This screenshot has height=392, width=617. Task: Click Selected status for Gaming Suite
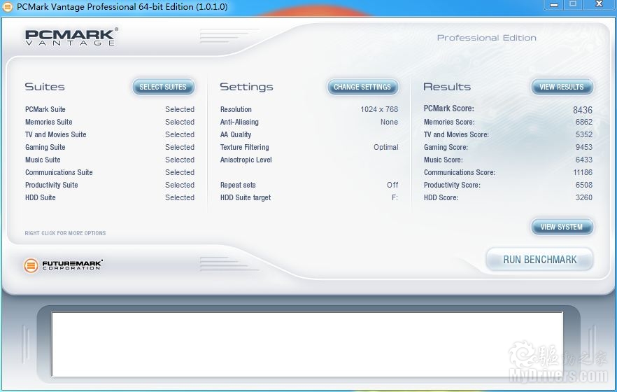[x=180, y=147]
